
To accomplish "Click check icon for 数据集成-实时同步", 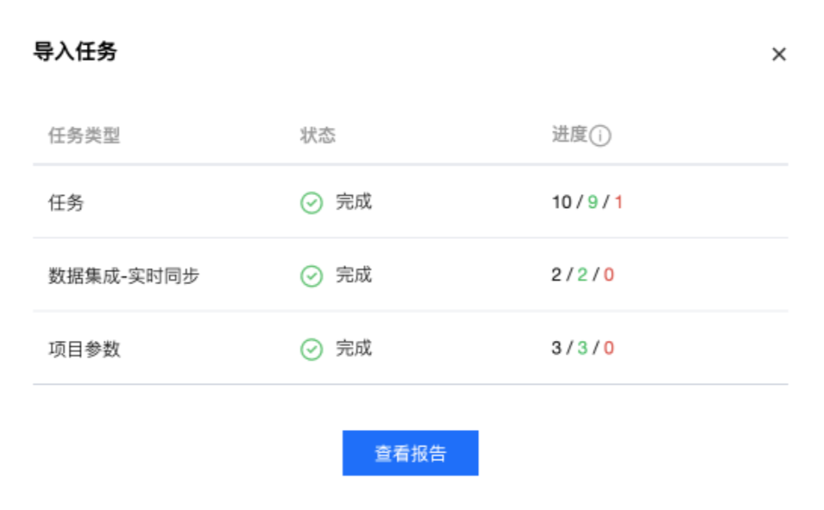I will (312, 276).
